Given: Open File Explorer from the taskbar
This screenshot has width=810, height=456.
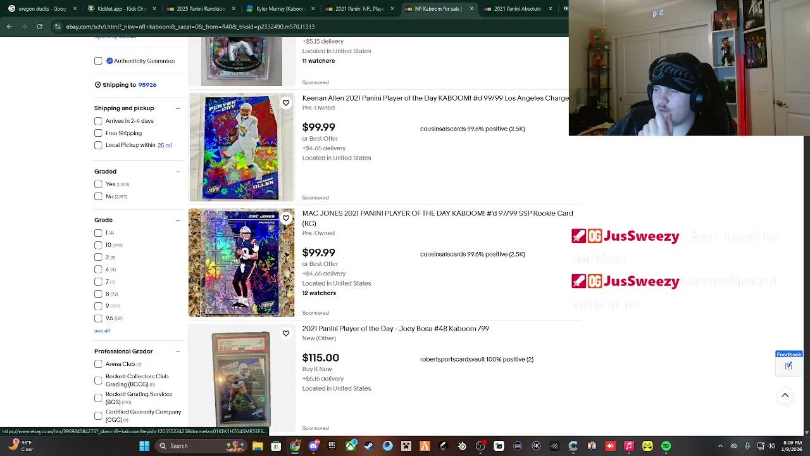Looking at the screenshot, I should click(x=258, y=446).
